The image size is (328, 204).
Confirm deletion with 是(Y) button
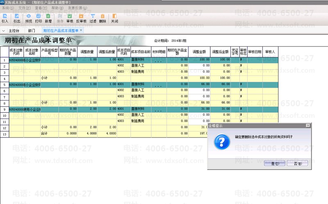(275, 163)
